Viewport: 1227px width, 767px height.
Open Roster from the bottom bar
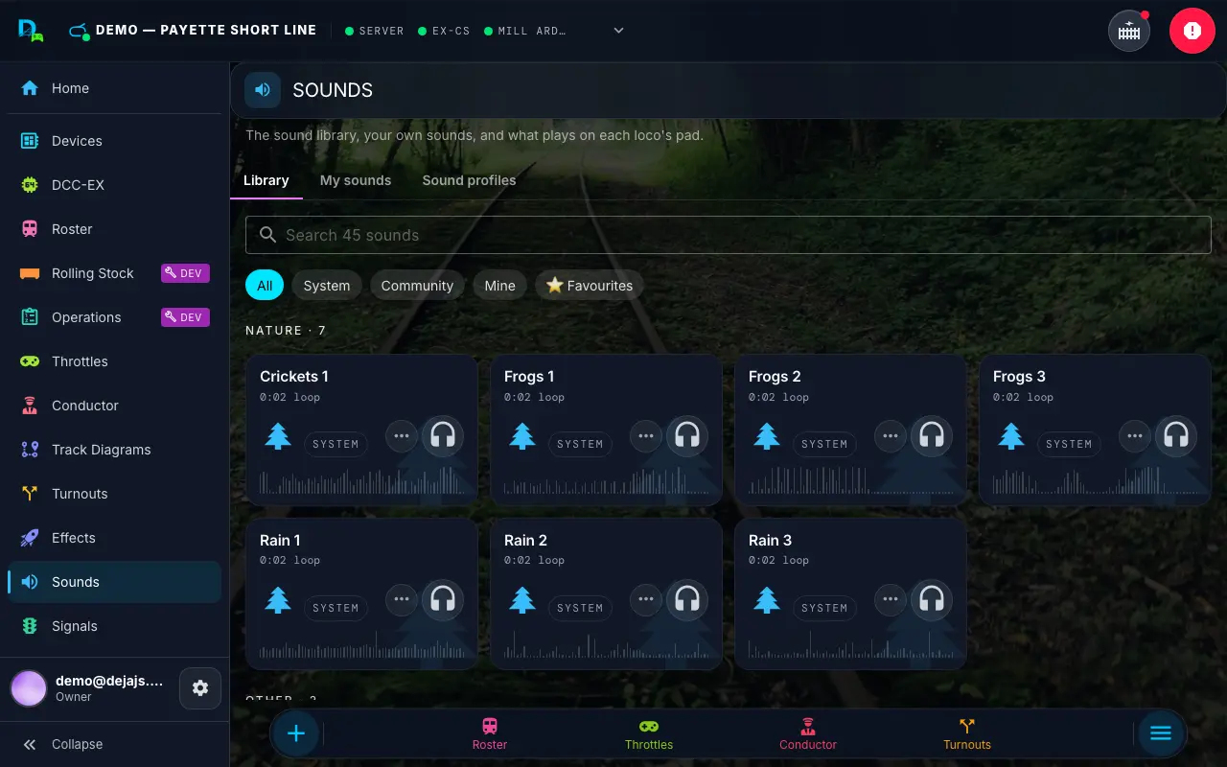pyautogui.click(x=490, y=734)
